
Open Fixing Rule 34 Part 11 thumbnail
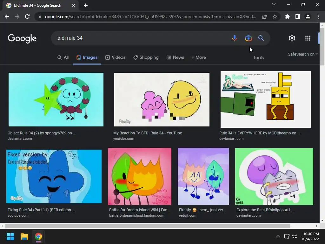[x=54, y=176]
